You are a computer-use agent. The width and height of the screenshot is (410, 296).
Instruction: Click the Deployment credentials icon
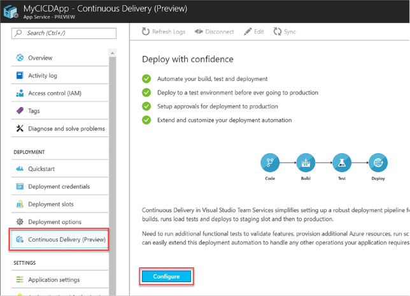click(x=20, y=186)
